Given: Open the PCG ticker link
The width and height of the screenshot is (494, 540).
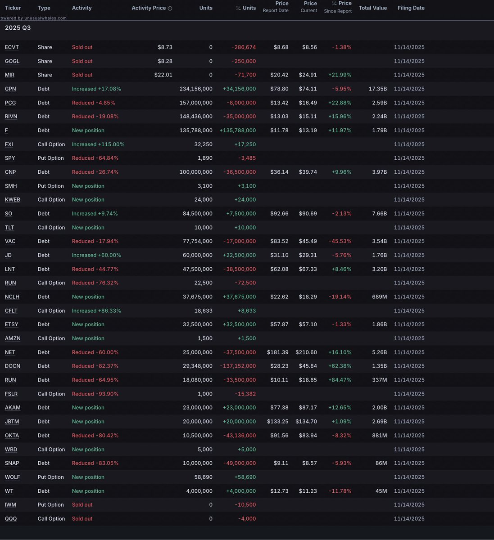Looking at the screenshot, I should point(10,103).
